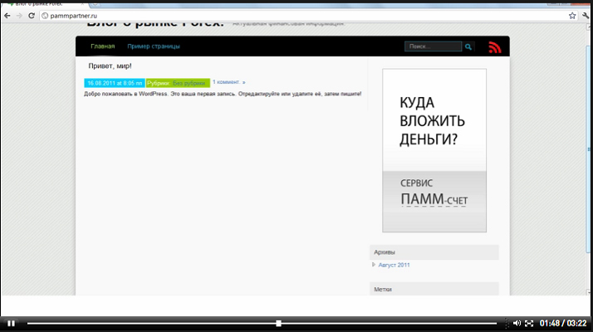The image size is (593, 332).
Task: Open the Пример страницы menu item
Action: [153, 46]
